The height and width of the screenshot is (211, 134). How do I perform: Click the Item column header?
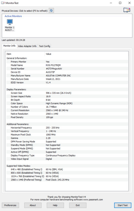[25, 54]
